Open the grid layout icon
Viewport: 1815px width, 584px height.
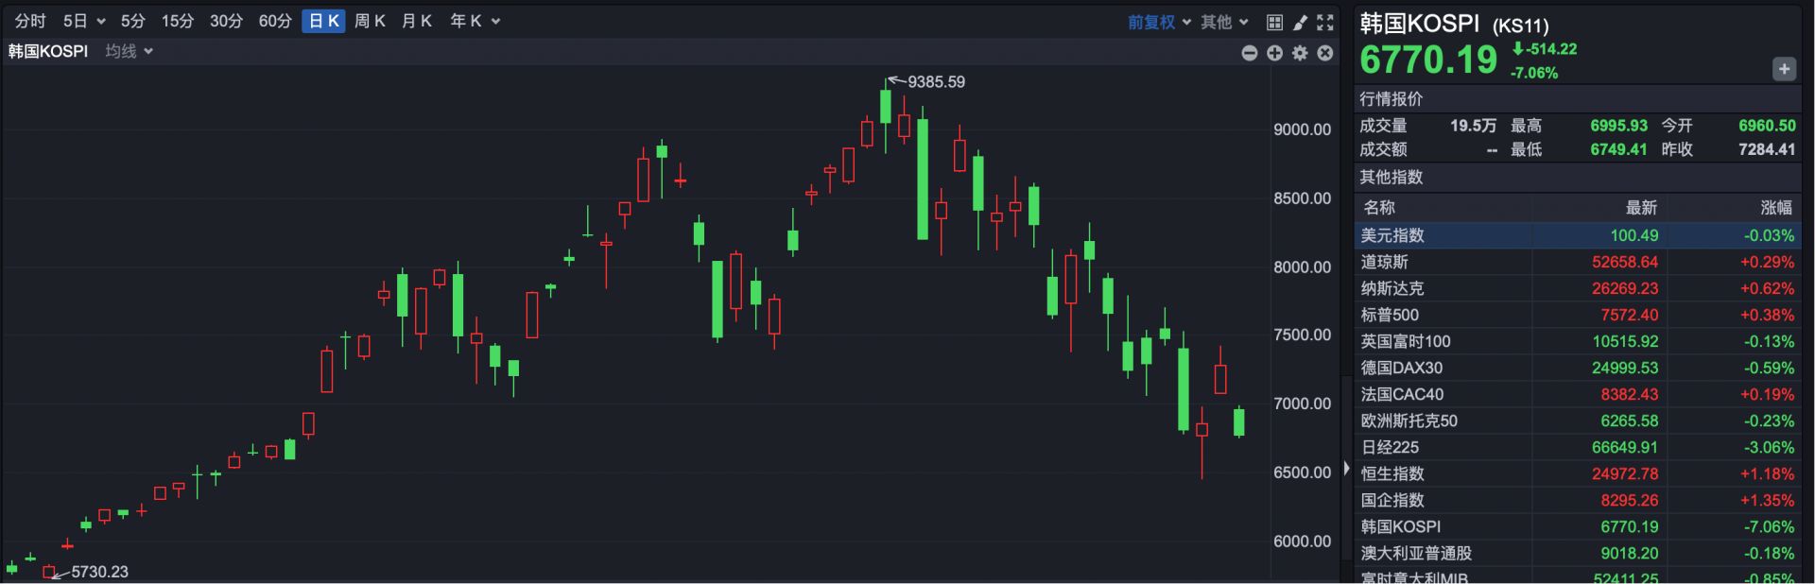1274,22
